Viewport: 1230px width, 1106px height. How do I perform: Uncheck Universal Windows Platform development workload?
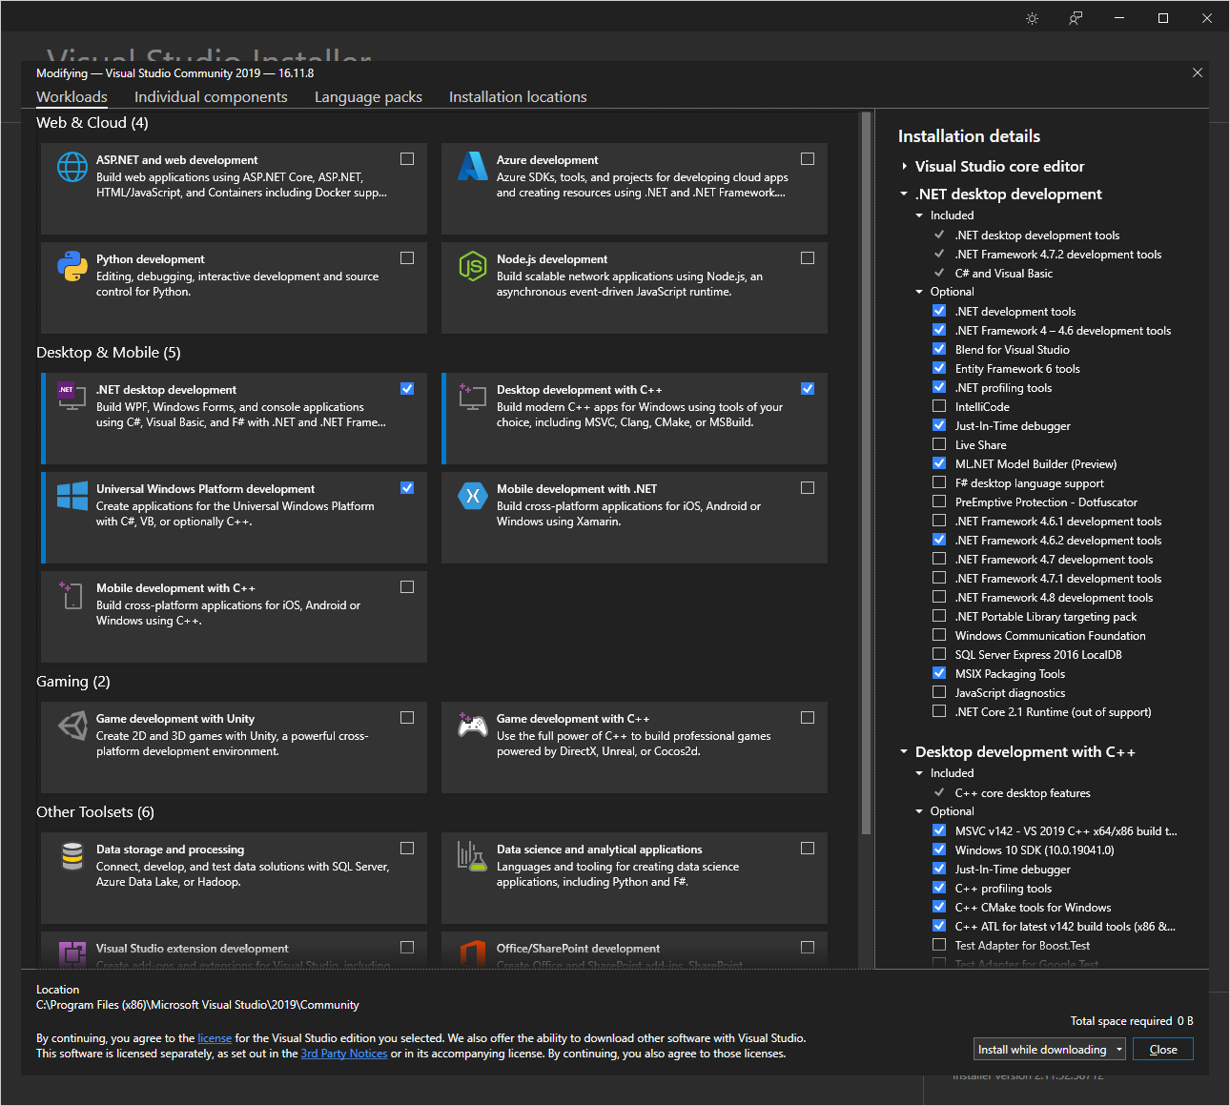(x=407, y=488)
